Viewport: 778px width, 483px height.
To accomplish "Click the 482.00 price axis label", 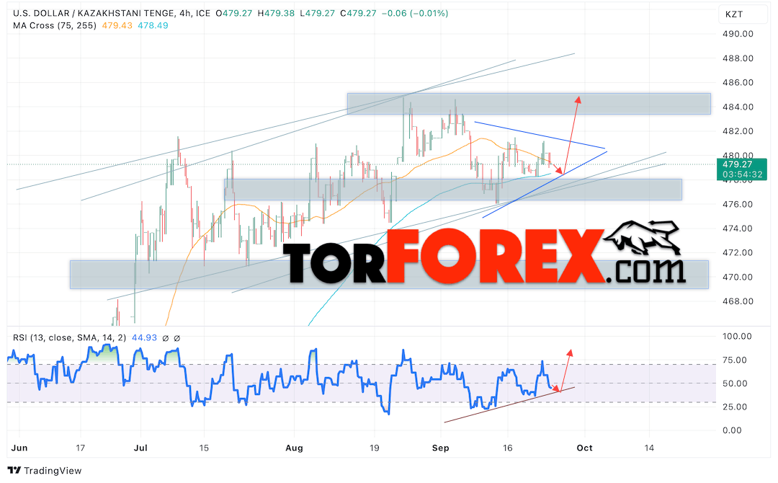I will tap(738, 131).
